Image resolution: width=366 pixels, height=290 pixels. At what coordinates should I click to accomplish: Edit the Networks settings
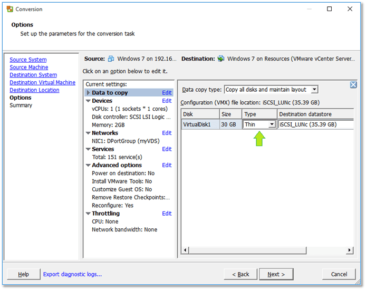(x=167, y=133)
